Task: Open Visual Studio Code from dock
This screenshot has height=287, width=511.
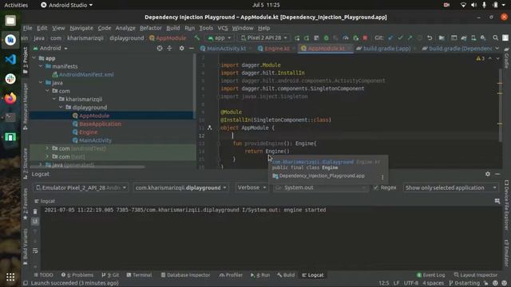Action: (10, 59)
